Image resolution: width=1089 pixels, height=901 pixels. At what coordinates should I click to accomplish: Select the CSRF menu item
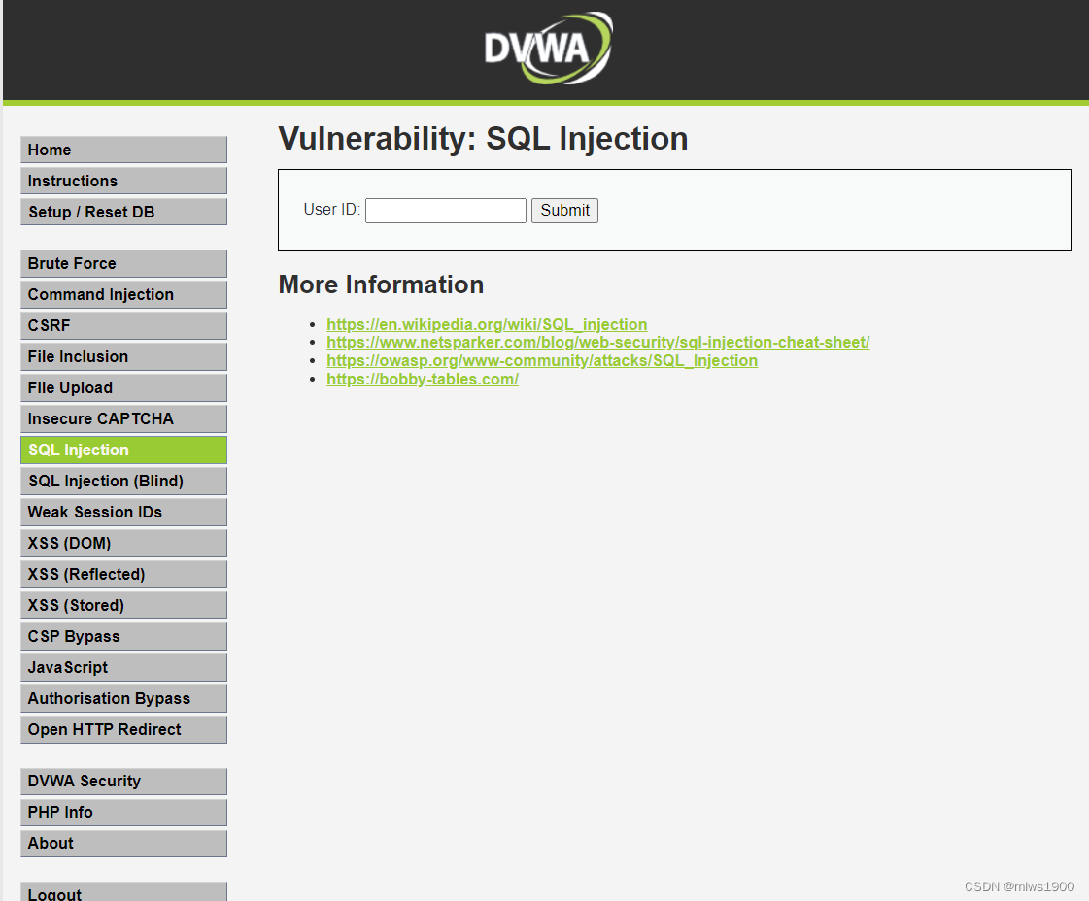coord(123,325)
